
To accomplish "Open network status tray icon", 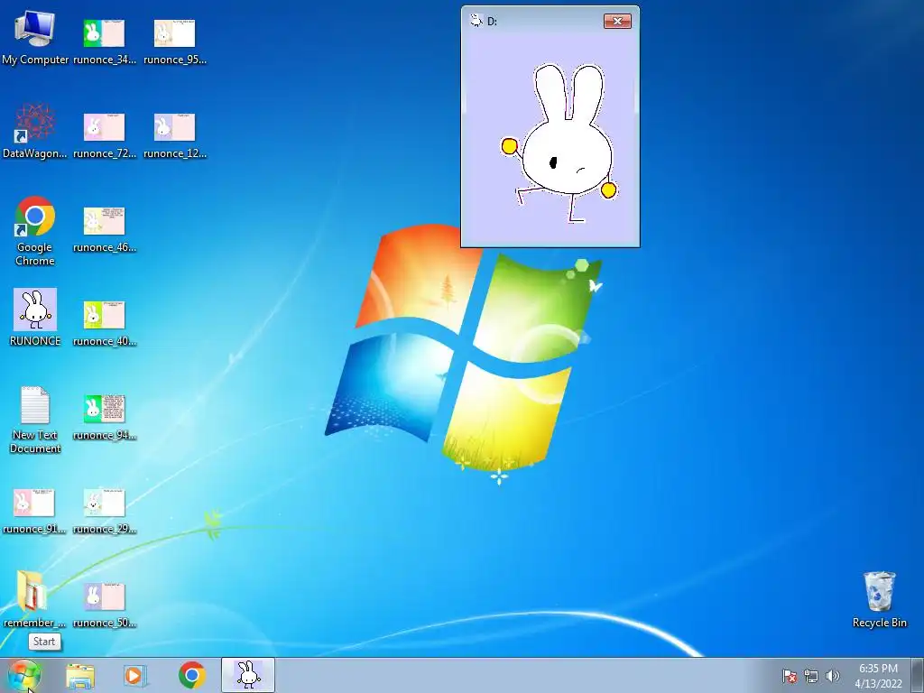I will (x=811, y=676).
